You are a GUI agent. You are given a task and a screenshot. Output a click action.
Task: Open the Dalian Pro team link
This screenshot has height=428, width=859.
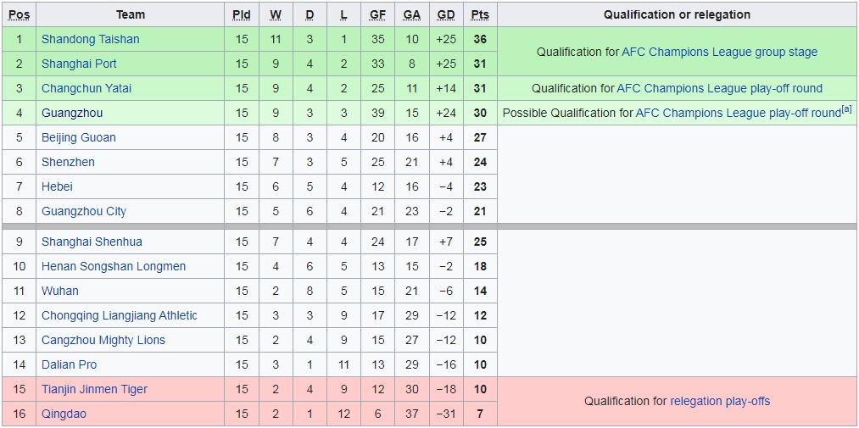69,364
